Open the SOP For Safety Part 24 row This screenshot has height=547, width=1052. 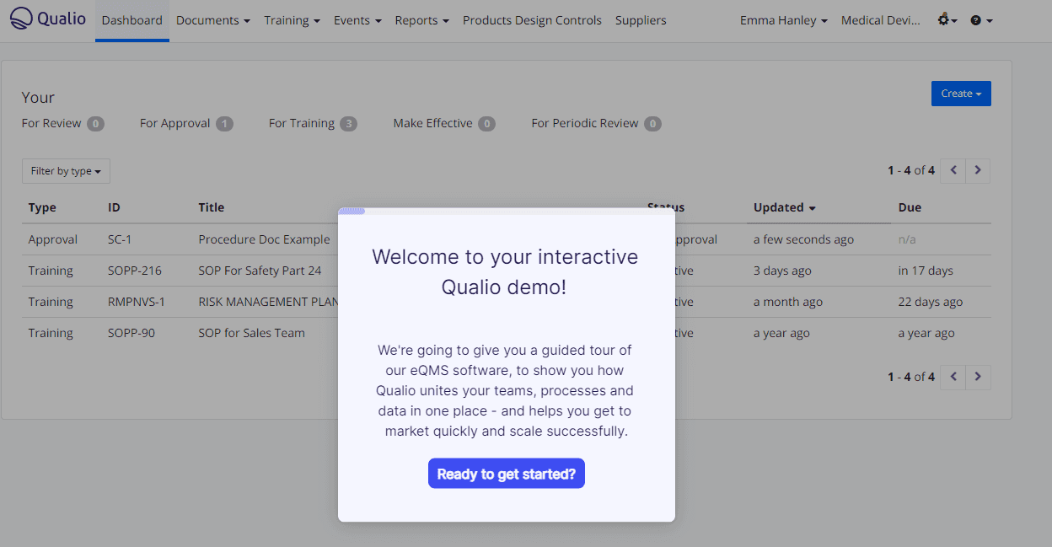coord(260,271)
